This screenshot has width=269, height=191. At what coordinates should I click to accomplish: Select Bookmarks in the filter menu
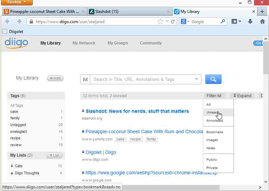click(218, 132)
